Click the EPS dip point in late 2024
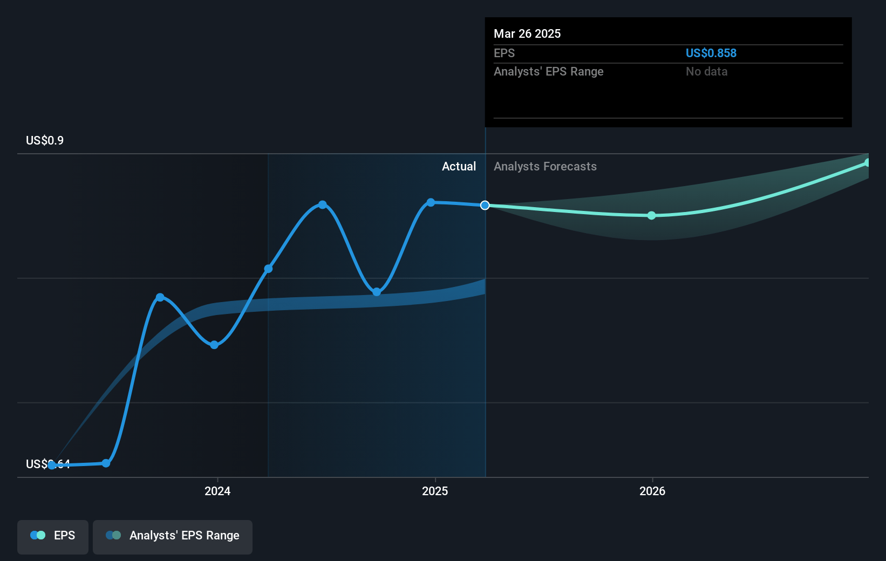This screenshot has width=886, height=561. tap(377, 292)
